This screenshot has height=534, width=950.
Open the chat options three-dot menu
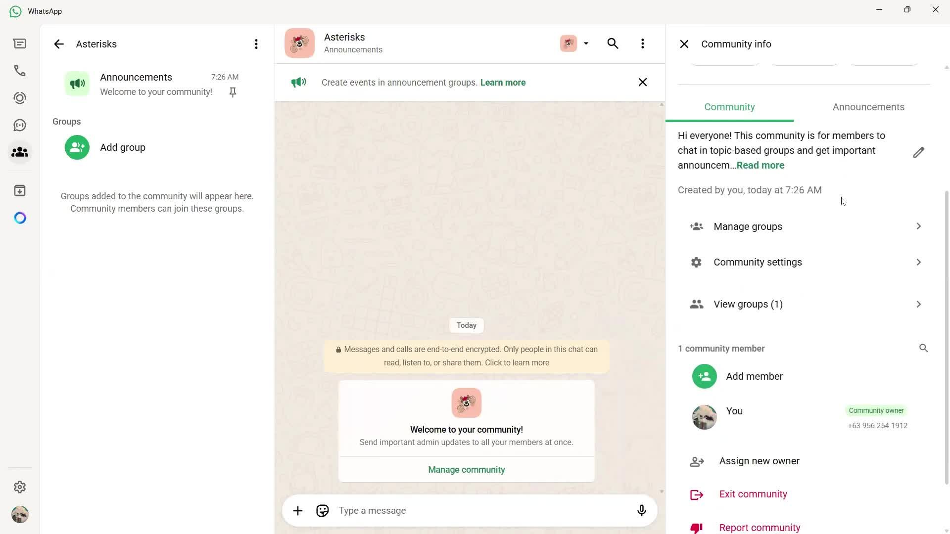tap(642, 44)
